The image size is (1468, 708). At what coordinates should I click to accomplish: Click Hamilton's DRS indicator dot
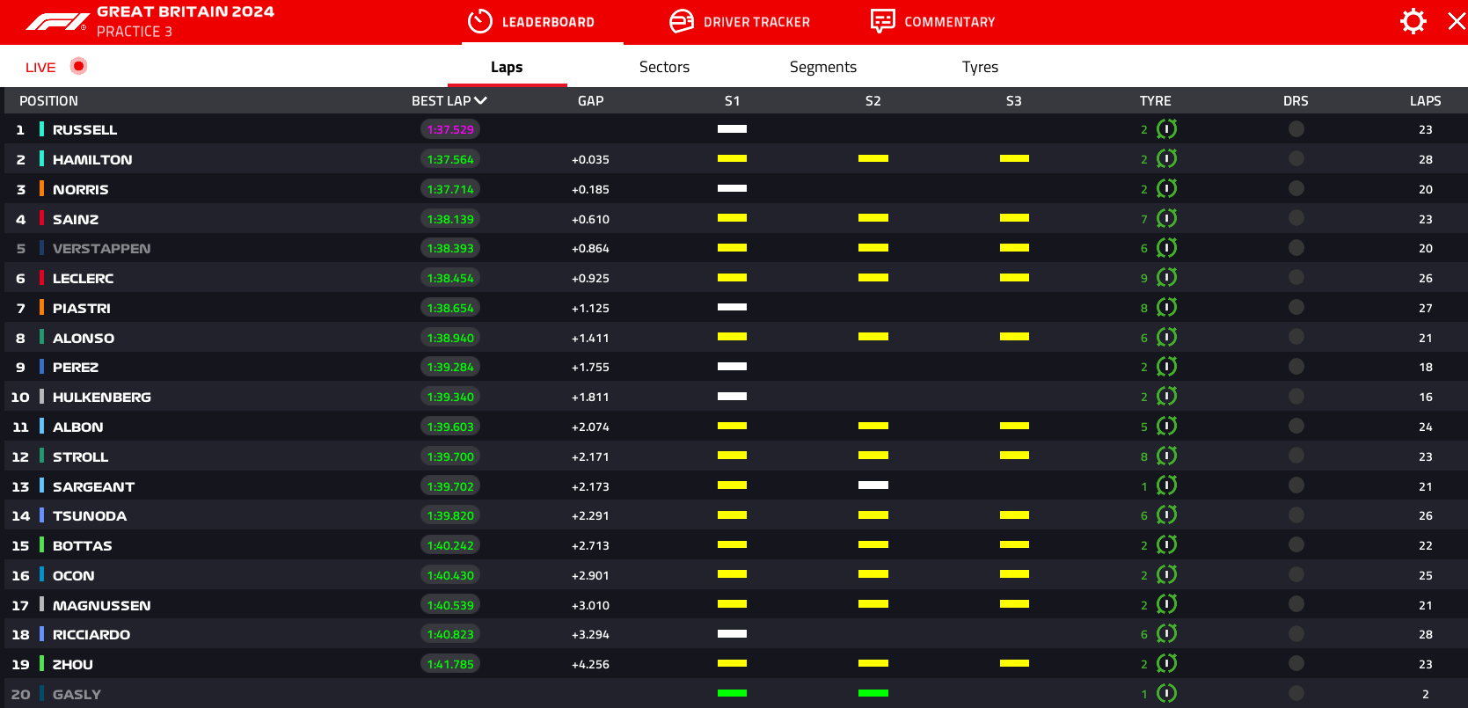pyautogui.click(x=1296, y=159)
